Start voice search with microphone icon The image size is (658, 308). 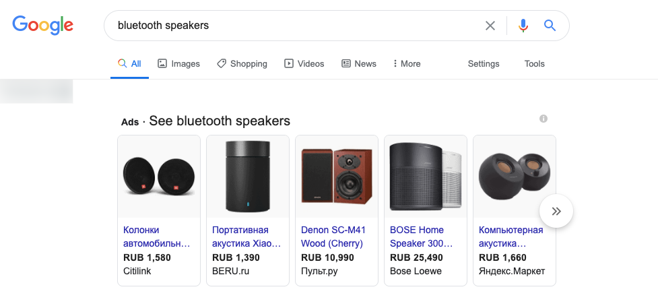523,26
